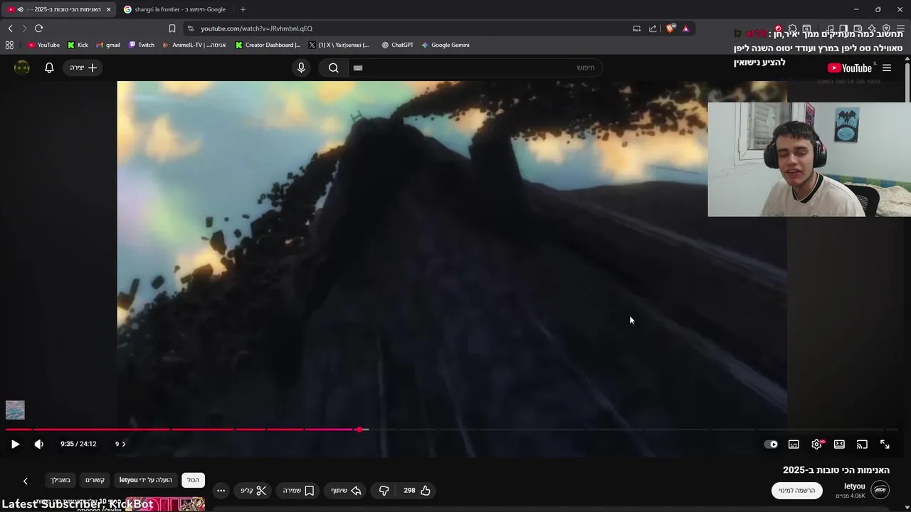Open video settings gear
The height and width of the screenshot is (512, 911).
pos(816,444)
